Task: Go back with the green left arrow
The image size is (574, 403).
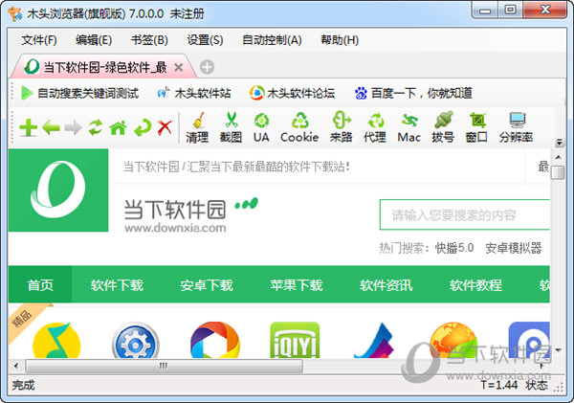Action: click(51, 128)
